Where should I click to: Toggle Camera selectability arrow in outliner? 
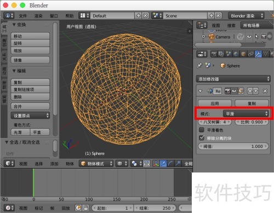tap(256, 37)
